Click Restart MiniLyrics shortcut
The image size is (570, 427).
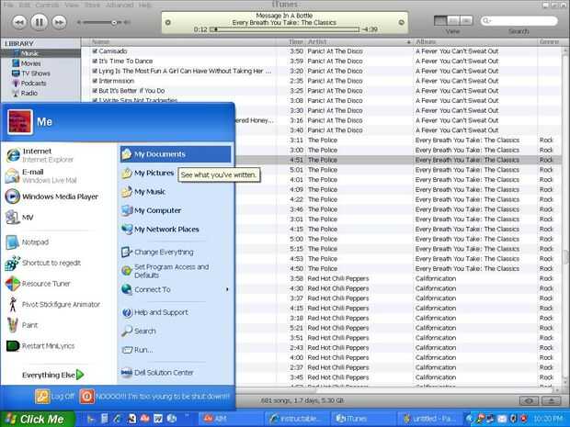point(40,345)
